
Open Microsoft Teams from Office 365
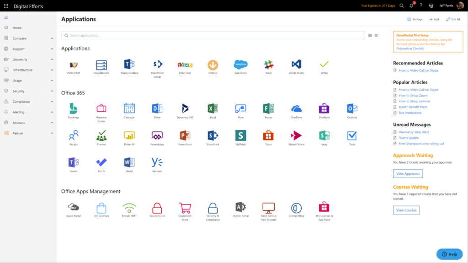pyautogui.click(x=74, y=163)
